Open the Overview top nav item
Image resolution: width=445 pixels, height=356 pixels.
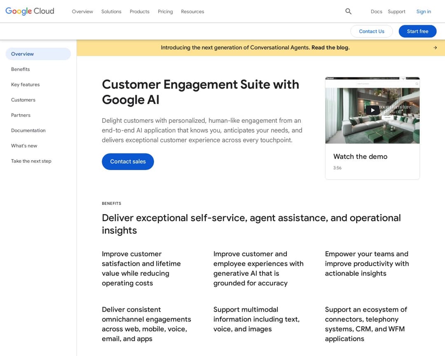[x=82, y=12]
